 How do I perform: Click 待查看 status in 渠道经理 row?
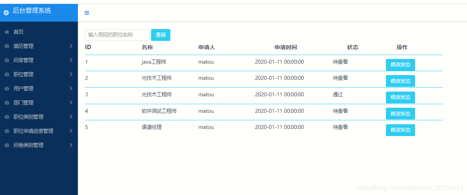pyautogui.click(x=340, y=127)
